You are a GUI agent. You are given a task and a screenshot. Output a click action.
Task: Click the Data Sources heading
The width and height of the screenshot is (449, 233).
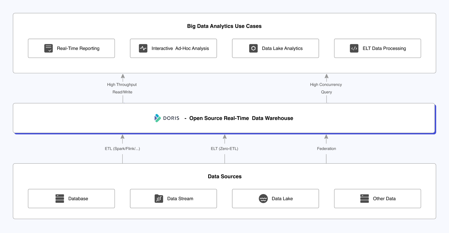click(x=225, y=176)
